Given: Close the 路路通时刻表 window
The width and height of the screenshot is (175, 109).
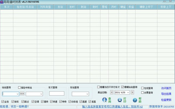Looking at the screenshot, I should [170, 1].
